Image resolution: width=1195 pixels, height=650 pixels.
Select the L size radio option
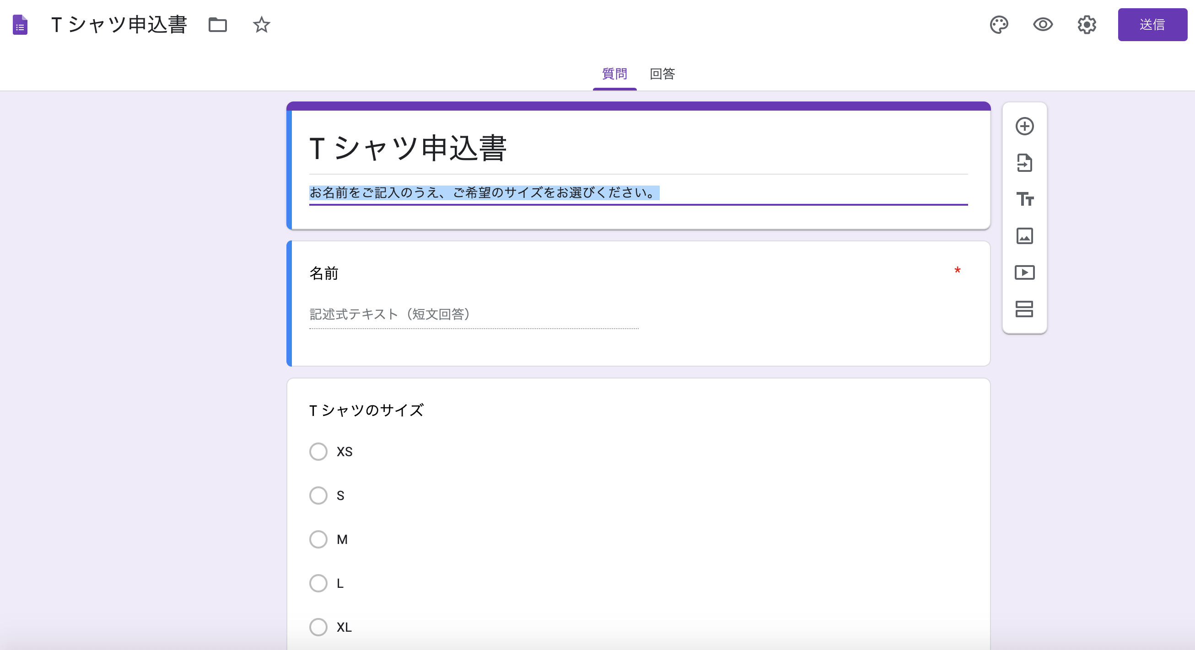[318, 583]
